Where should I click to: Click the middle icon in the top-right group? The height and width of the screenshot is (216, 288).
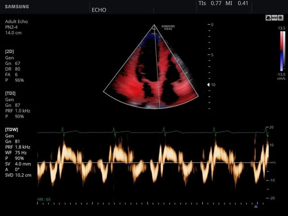pyautogui.click(x=274, y=18)
